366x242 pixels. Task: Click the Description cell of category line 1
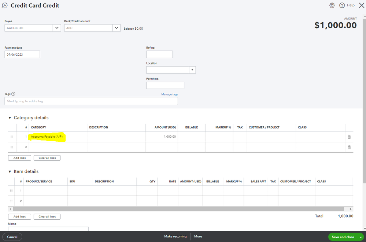click(x=116, y=137)
